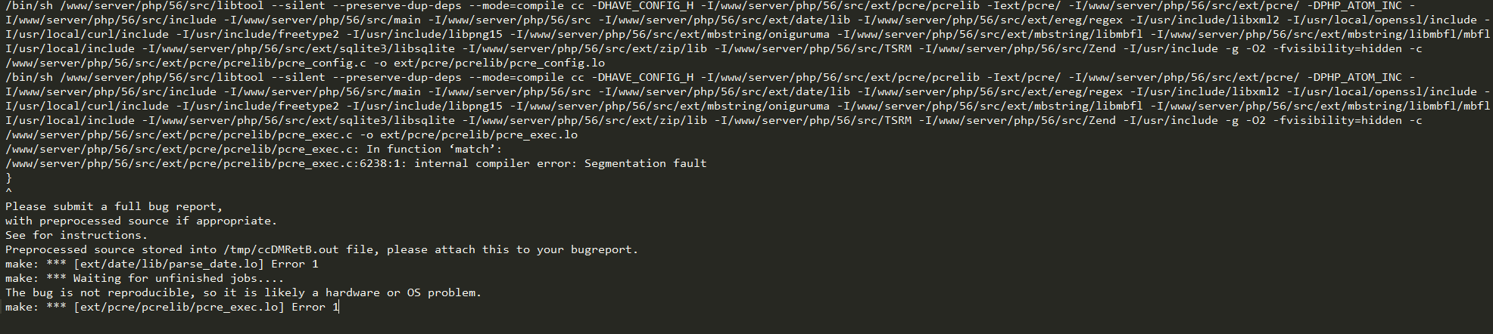Click the caret symbol below the closing brace
1493x334 pixels.
tap(8, 192)
